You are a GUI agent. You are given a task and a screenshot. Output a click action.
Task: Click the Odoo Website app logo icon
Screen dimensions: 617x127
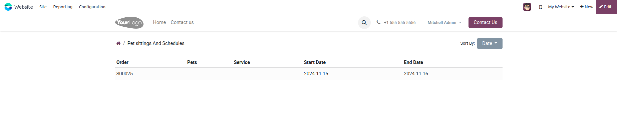[x=8, y=7]
